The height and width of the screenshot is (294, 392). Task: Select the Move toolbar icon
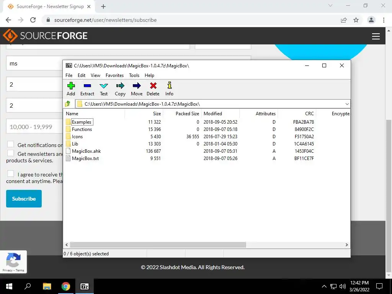coord(137,86)
